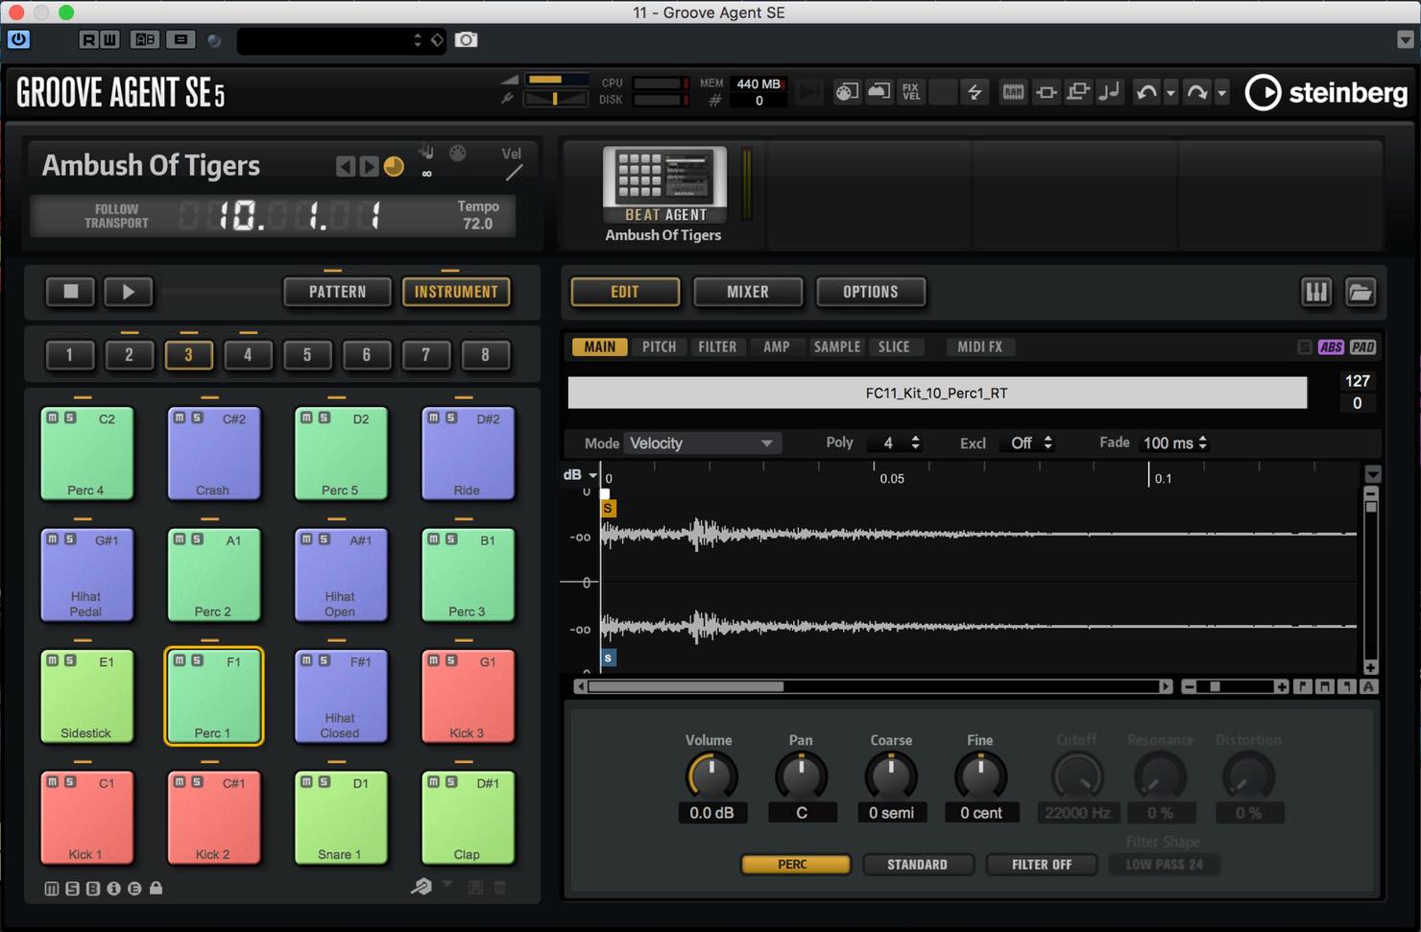
Task: Click the redo arrow icon
Action: pos(1197,92)
